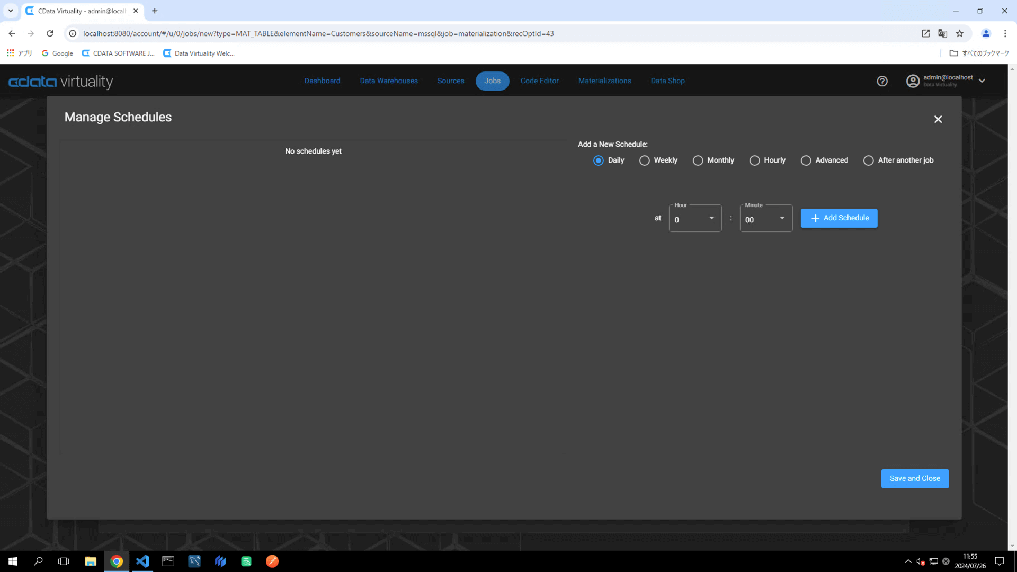The image size is (1017, 572).
Task: Expand the admin account menu chevron
Action: pyautogui.click(x=982, y=81)
